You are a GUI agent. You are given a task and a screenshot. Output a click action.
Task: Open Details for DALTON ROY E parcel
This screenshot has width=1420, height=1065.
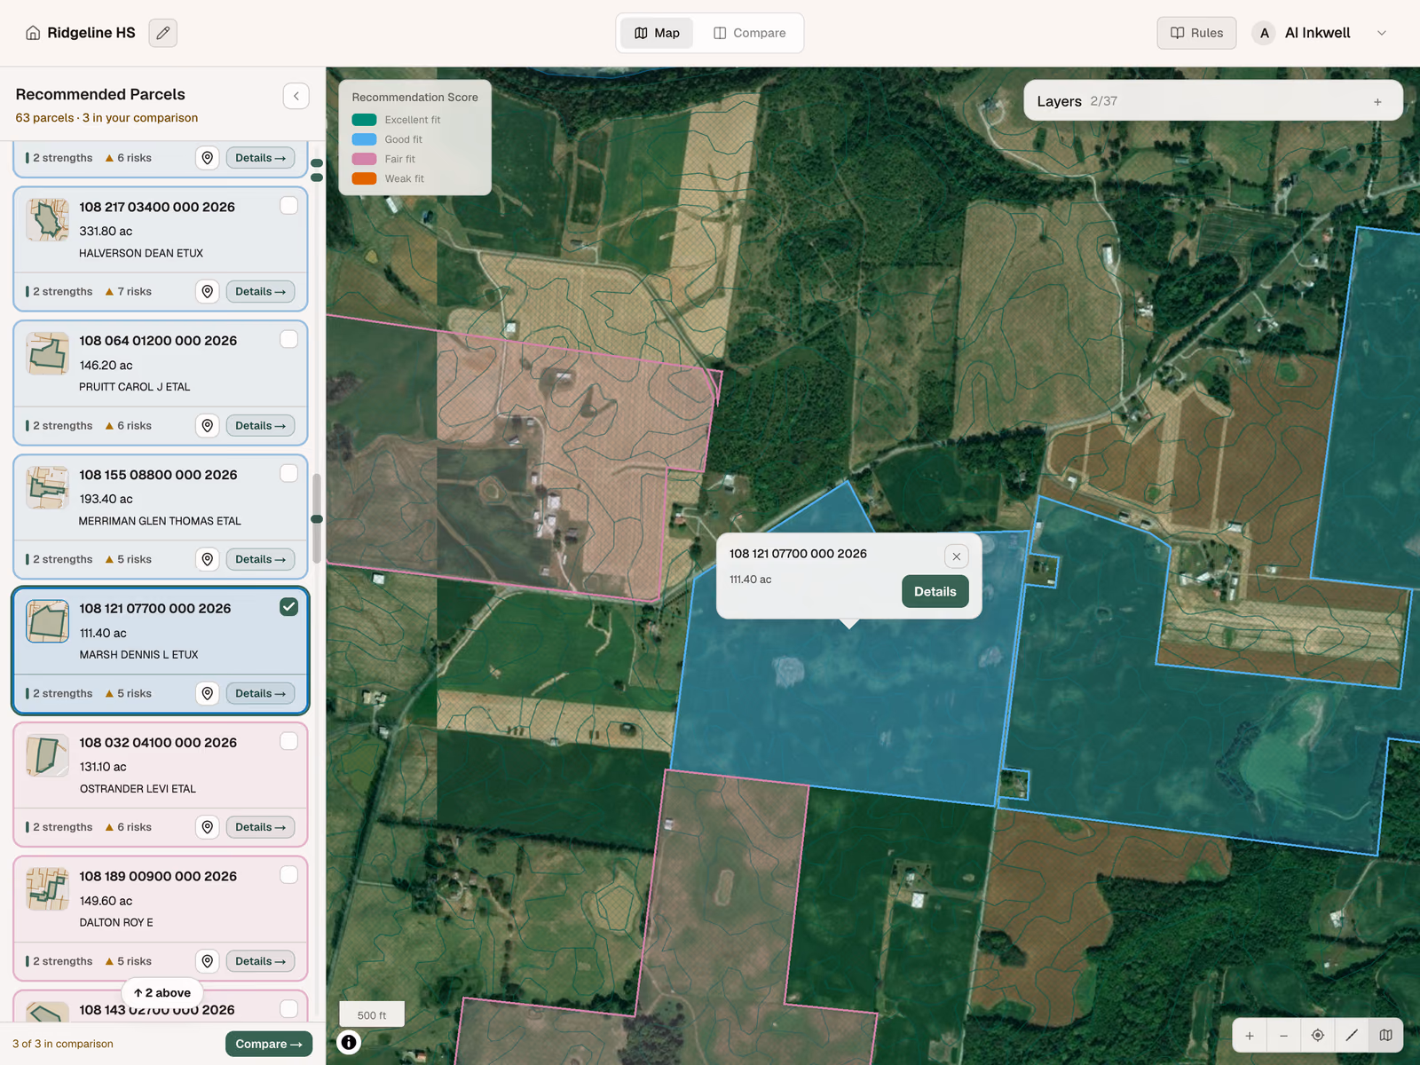260,961
